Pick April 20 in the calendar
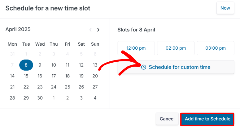The height and width of the screenshot is (128, 240). [x=95, y=76]
